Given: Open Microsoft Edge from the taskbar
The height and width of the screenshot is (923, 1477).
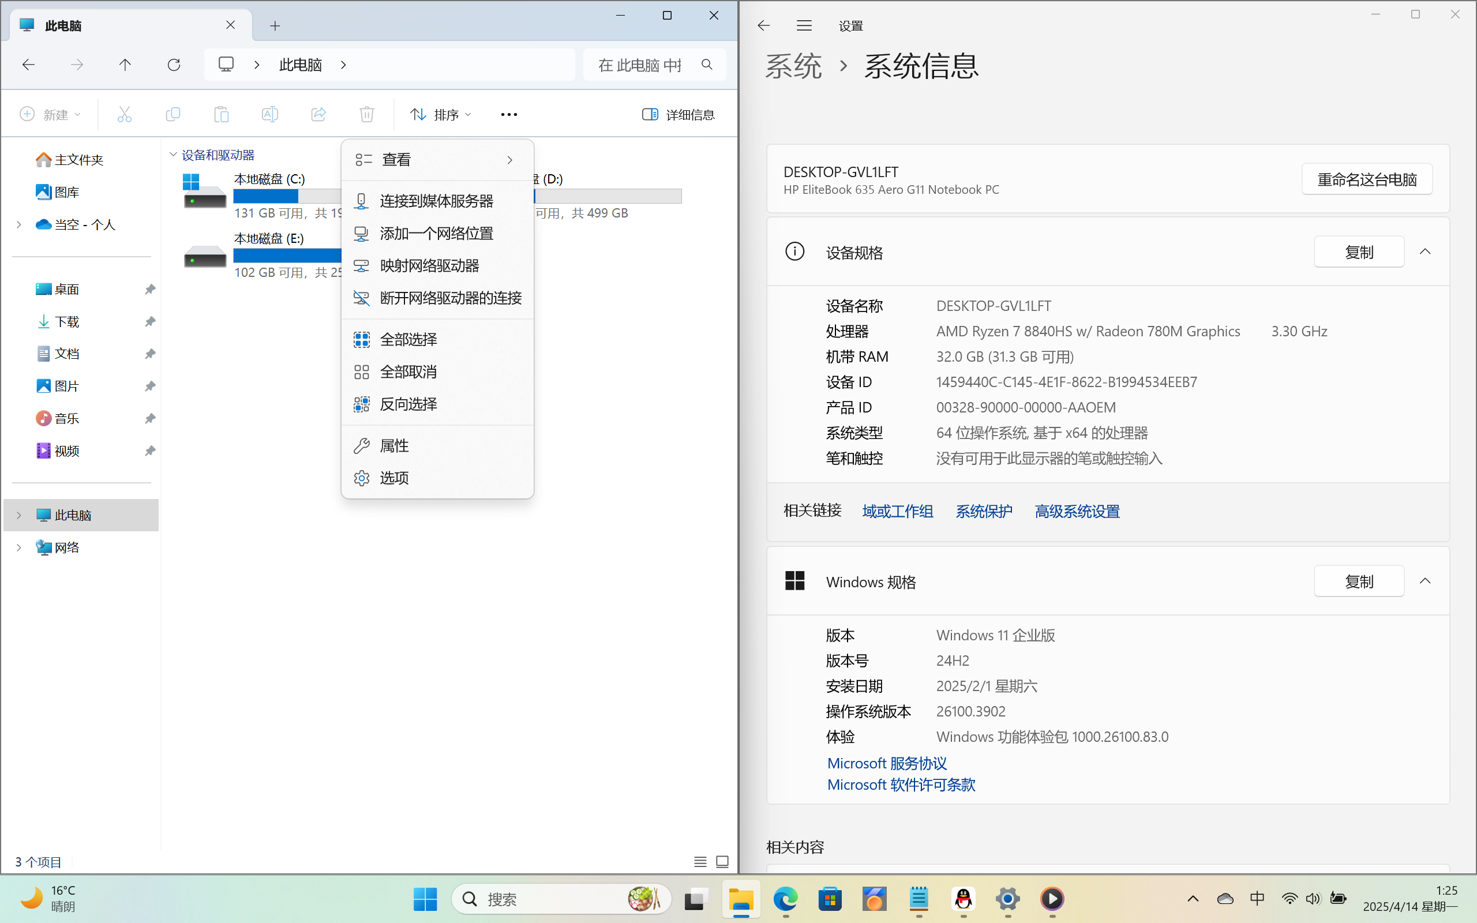Looking at the screenshot, I should pos(785,899).
